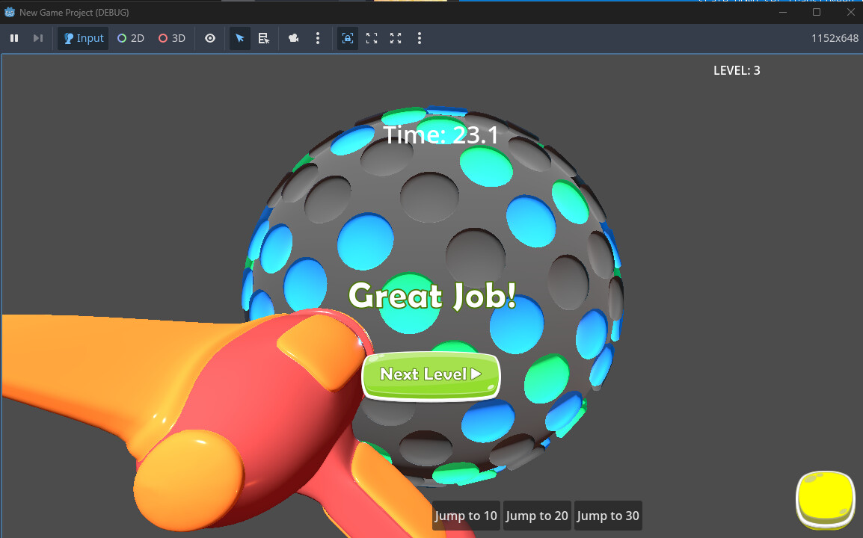Enable 2D selection mode

[x=130, y=38]
